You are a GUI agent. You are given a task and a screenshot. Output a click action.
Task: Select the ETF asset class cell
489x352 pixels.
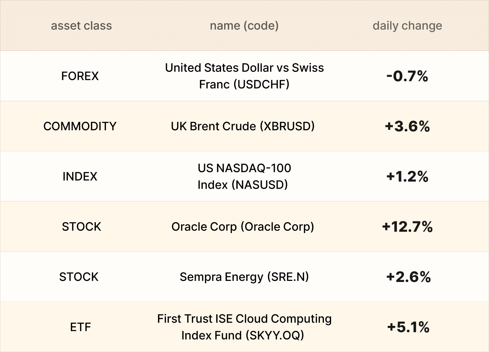(80, 327)
